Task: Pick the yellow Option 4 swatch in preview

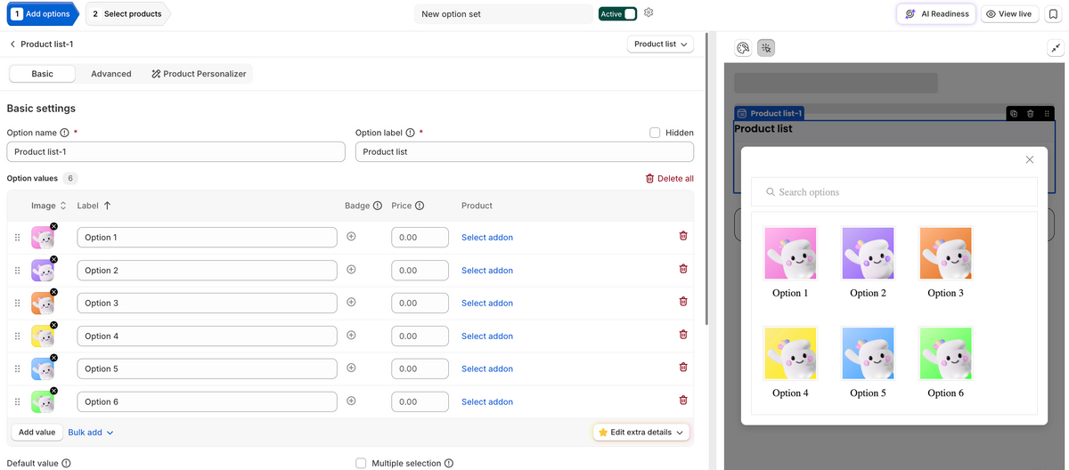Action: (x=790, y=353)
